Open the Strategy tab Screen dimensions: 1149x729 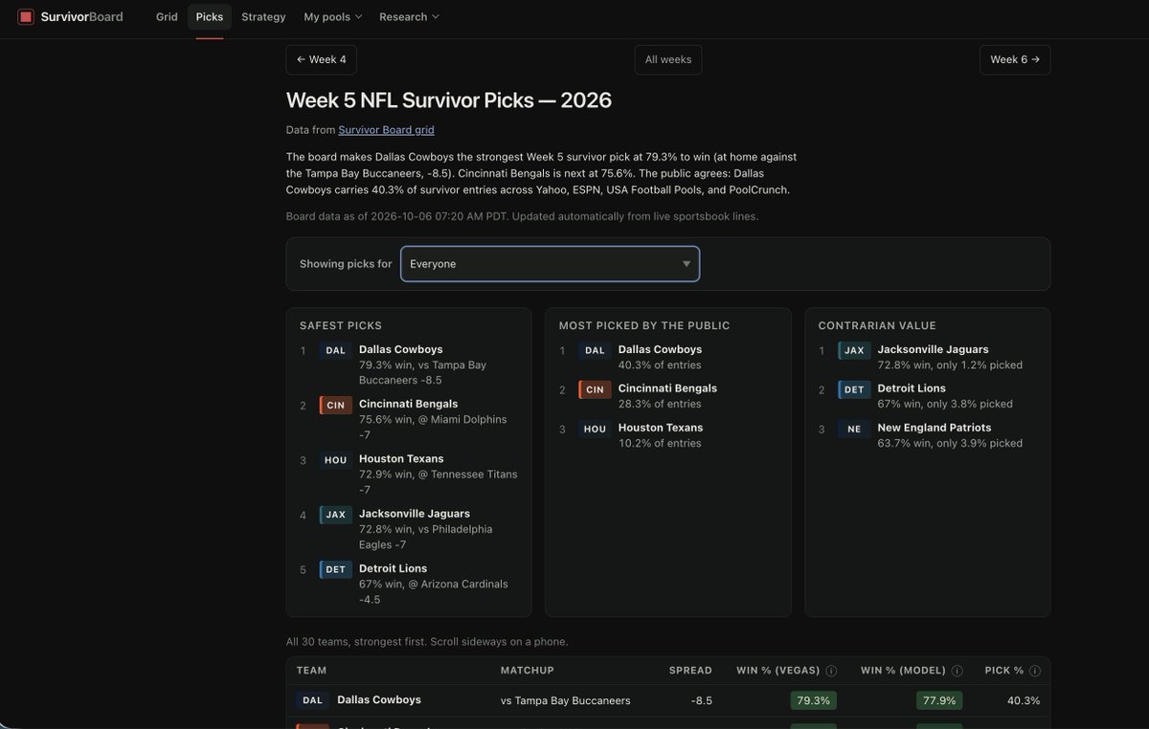pyautogui.click(x=263, y=17)
